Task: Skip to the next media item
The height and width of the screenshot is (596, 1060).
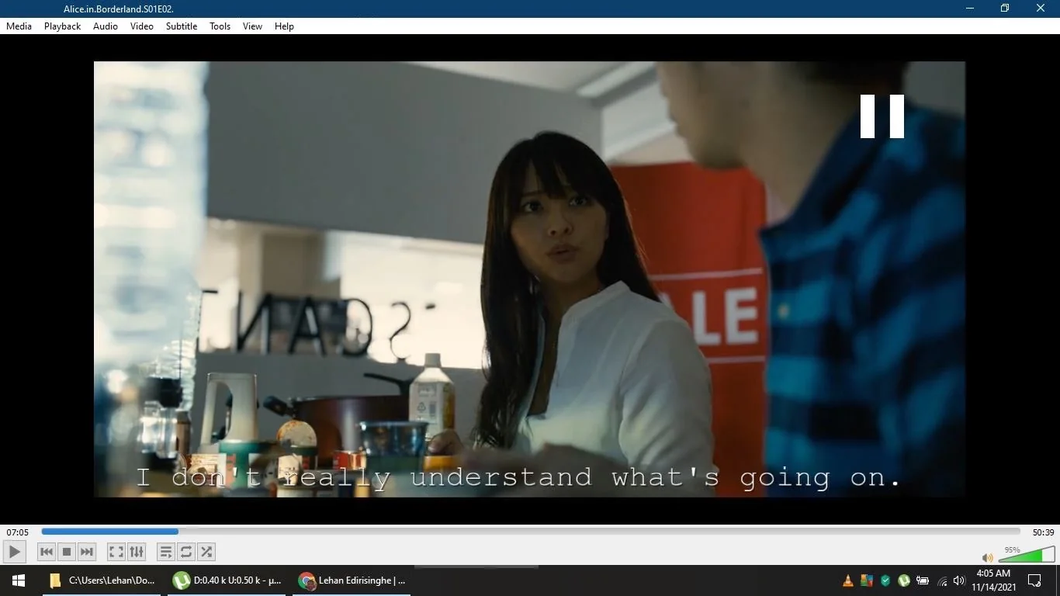Action: point(87,552)
